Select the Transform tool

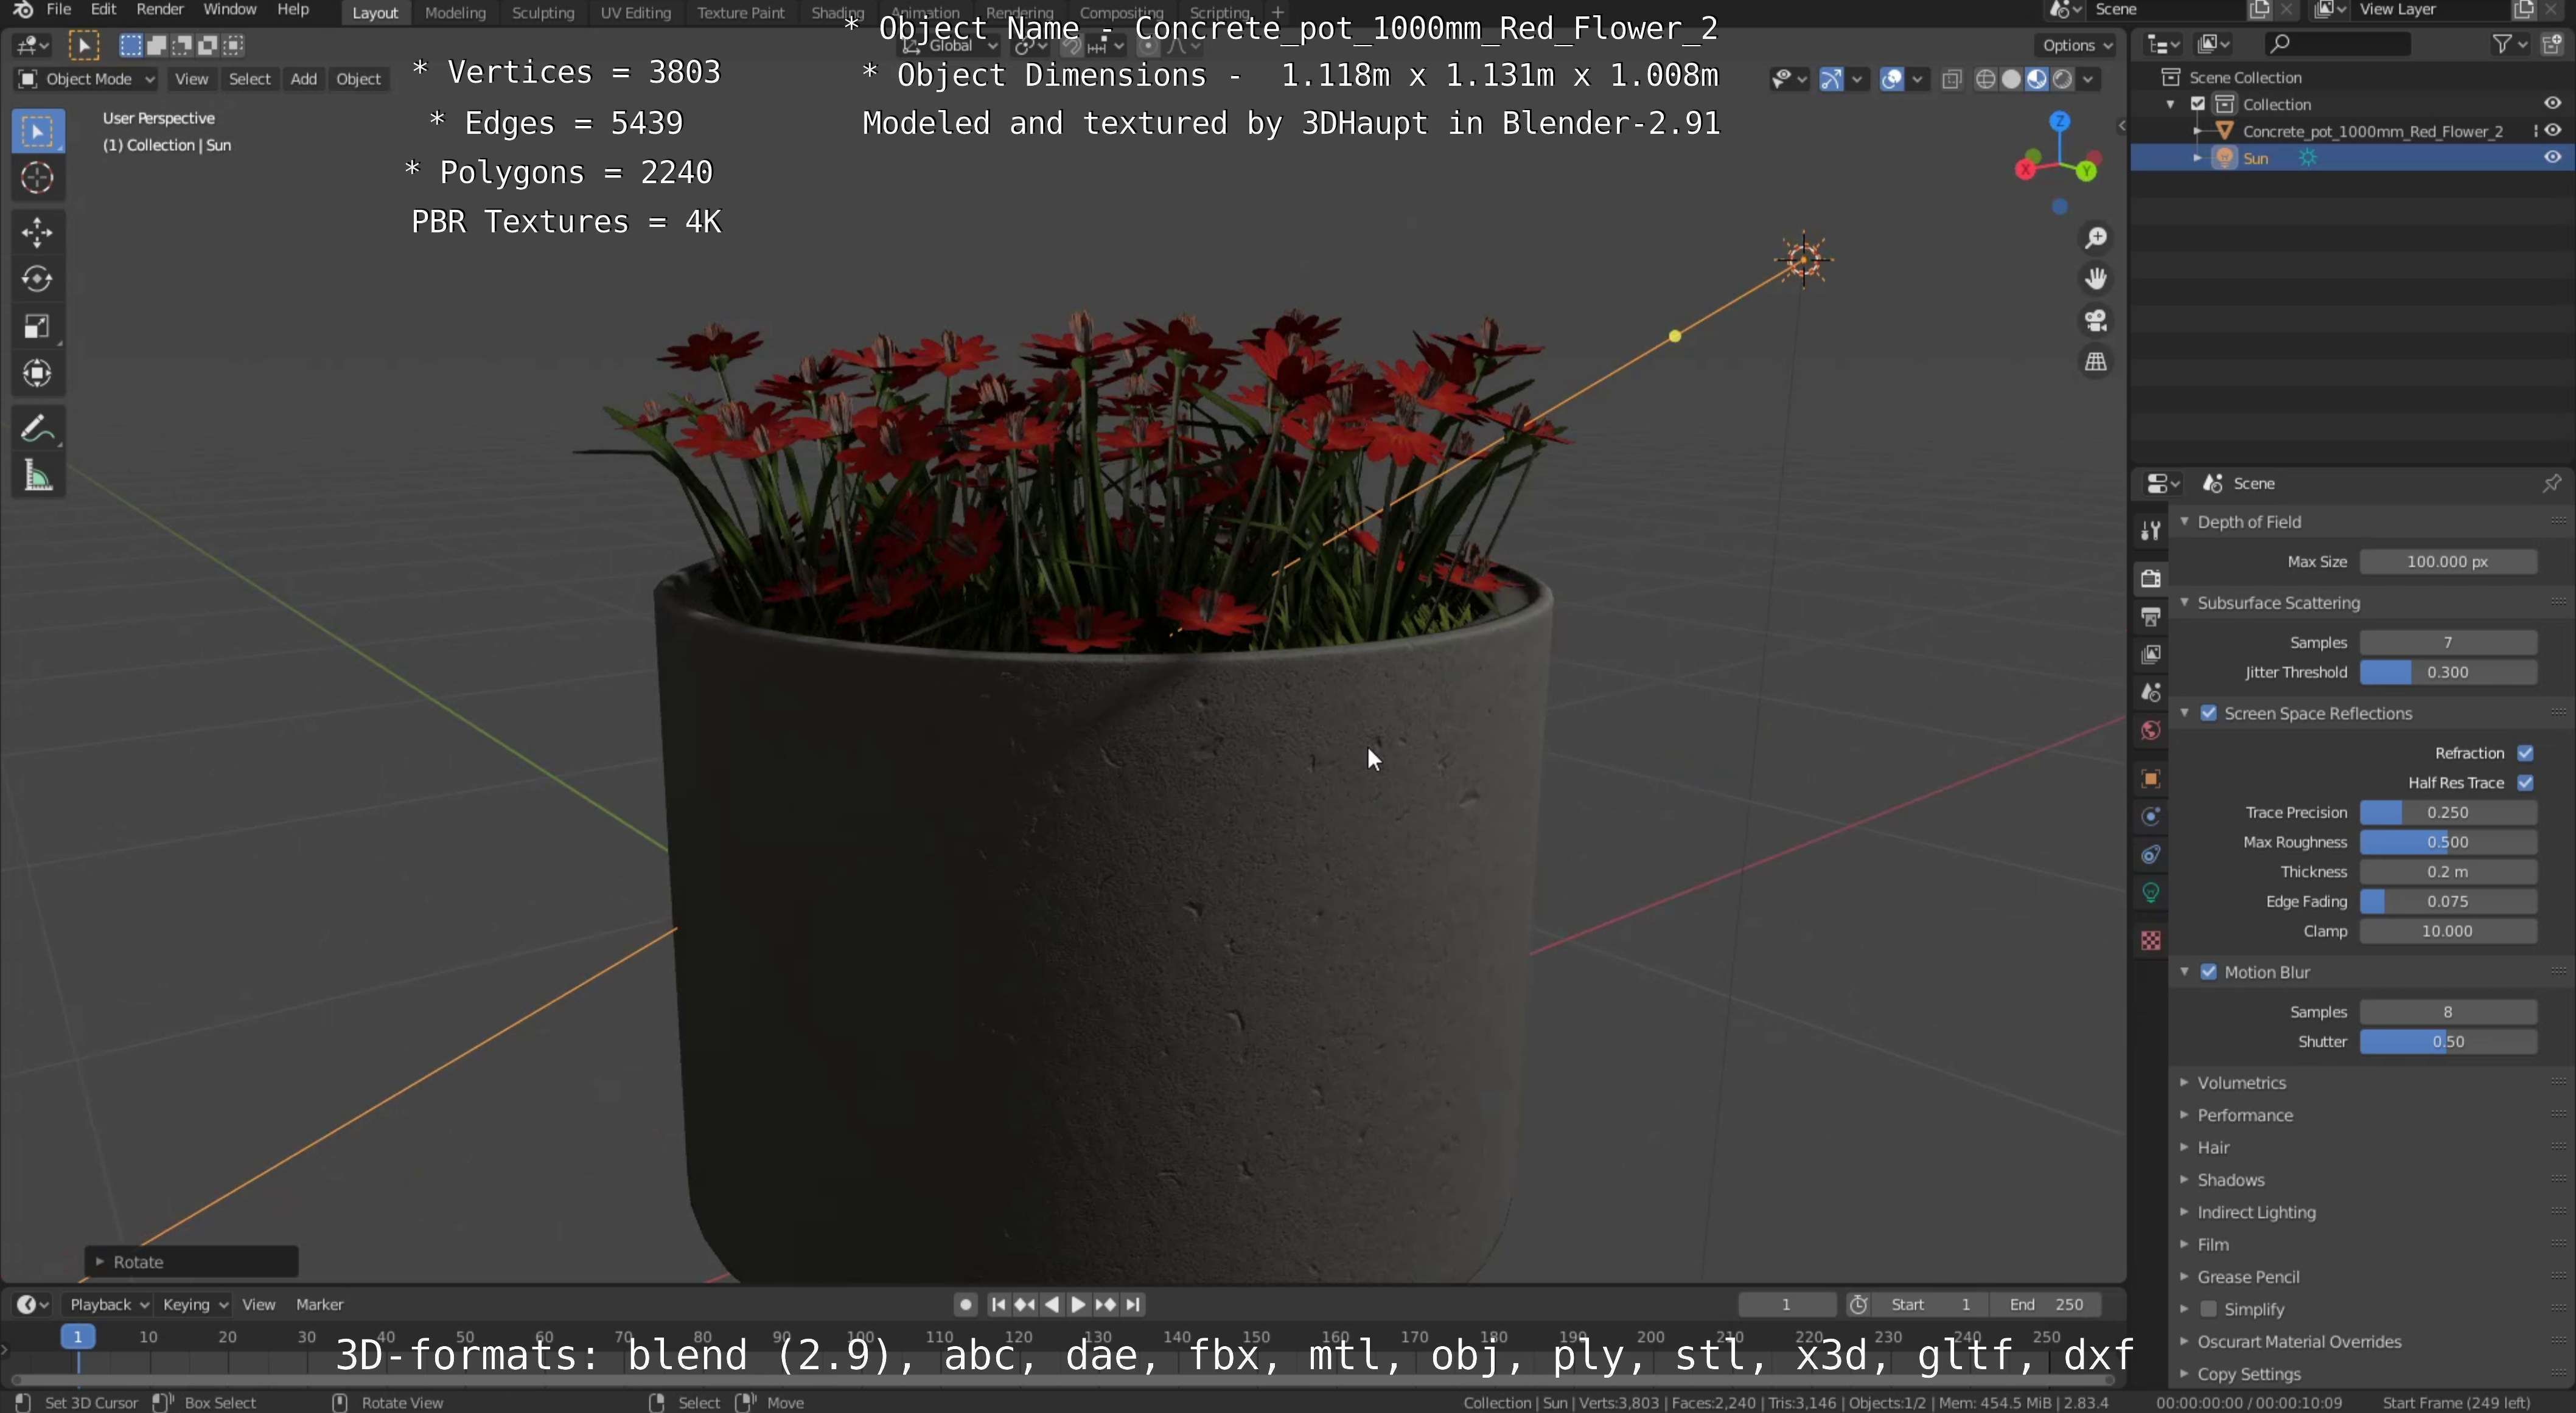click(x=38, y=373)
